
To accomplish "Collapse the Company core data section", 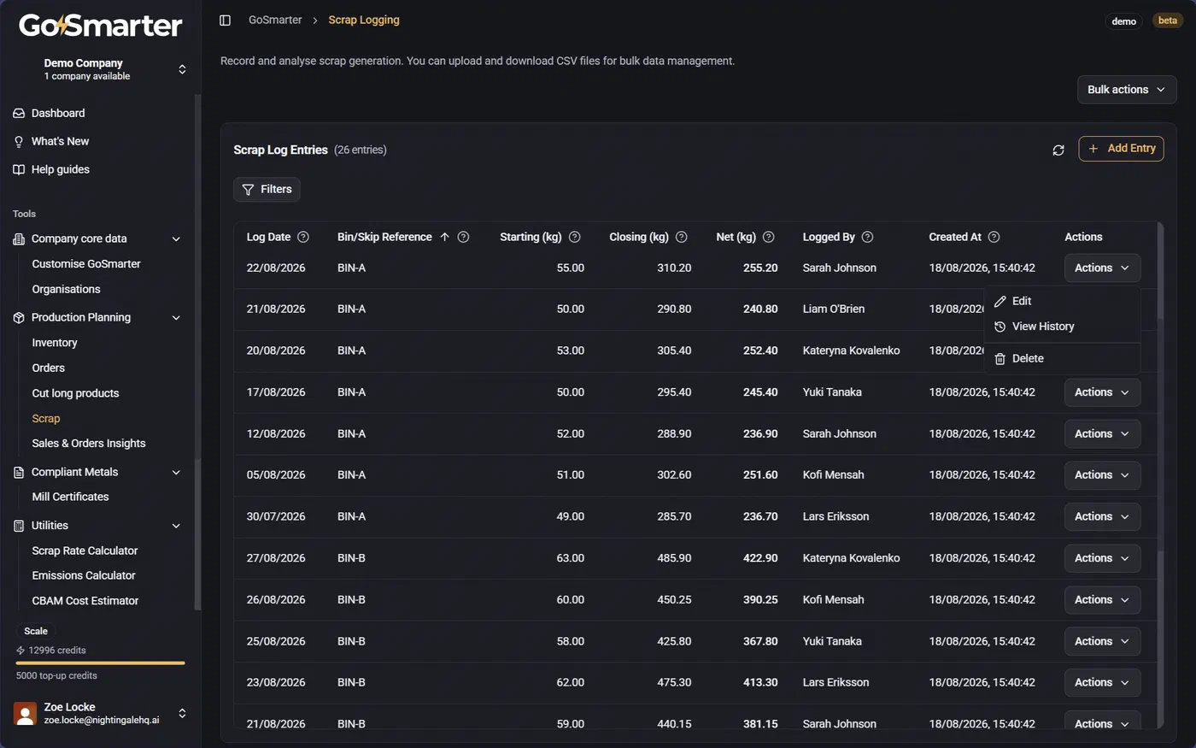I will [176, 239].
